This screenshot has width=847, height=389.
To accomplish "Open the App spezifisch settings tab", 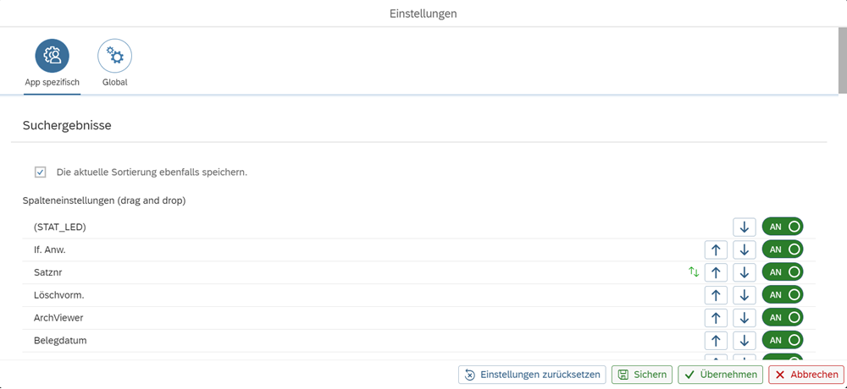I will point(53,63).
